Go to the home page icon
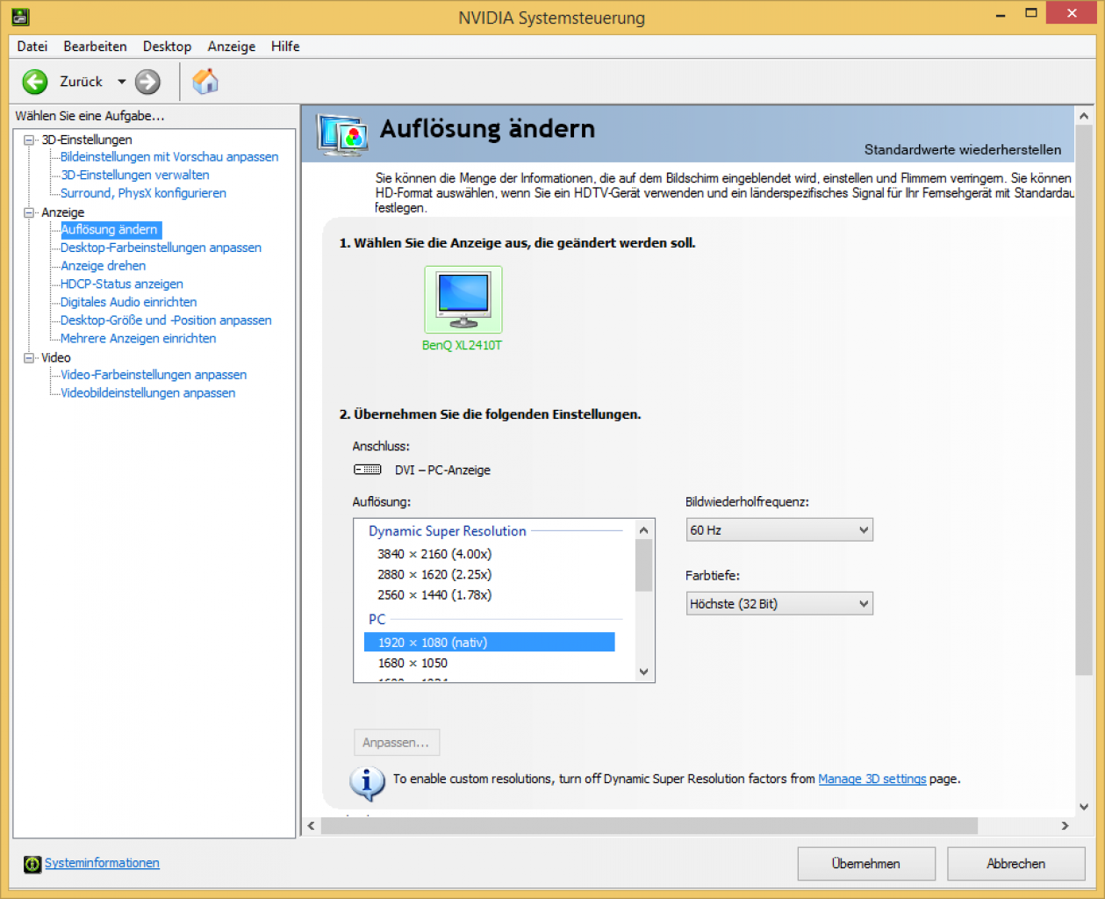1105x899 pixels. [205, 82]
